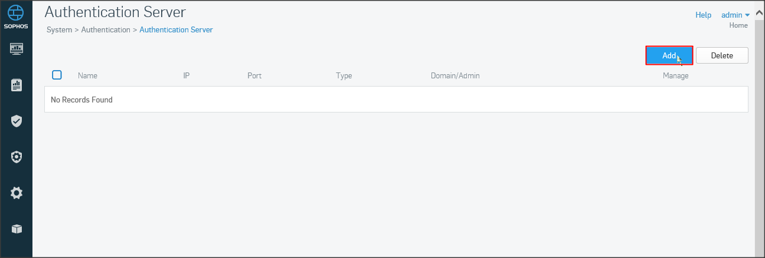765x258 pixels.
Task: Click the System breadcrumb
Action: [x=59, y=29]
